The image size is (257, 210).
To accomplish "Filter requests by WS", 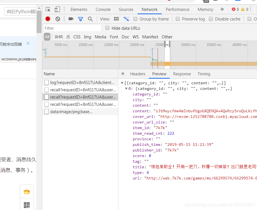I will pyautogui.click(x=136, y=37).
